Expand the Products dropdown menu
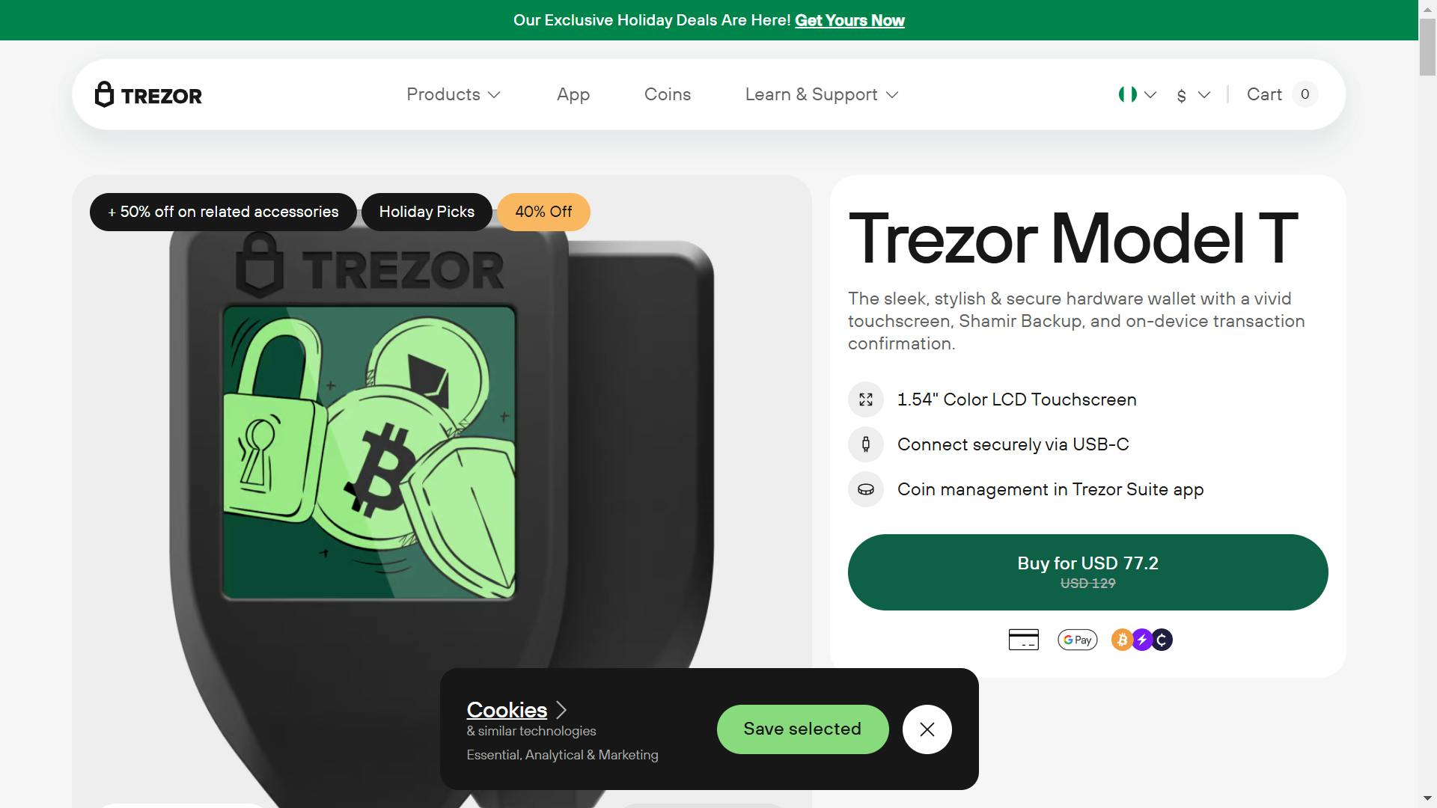 point(451,94)
